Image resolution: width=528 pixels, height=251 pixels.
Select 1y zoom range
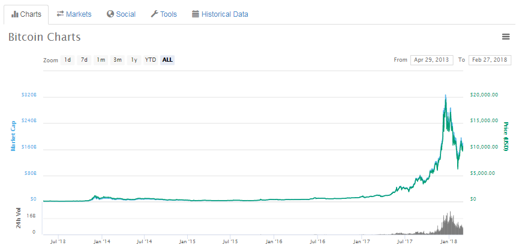134,60
